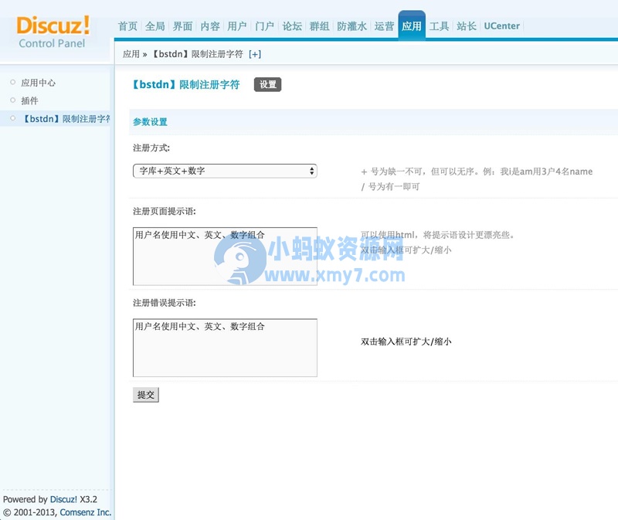This screenshot has width=618, height=520.
Task: Click the bullet icon beside 应用中心
Action: tap(13, 83)
